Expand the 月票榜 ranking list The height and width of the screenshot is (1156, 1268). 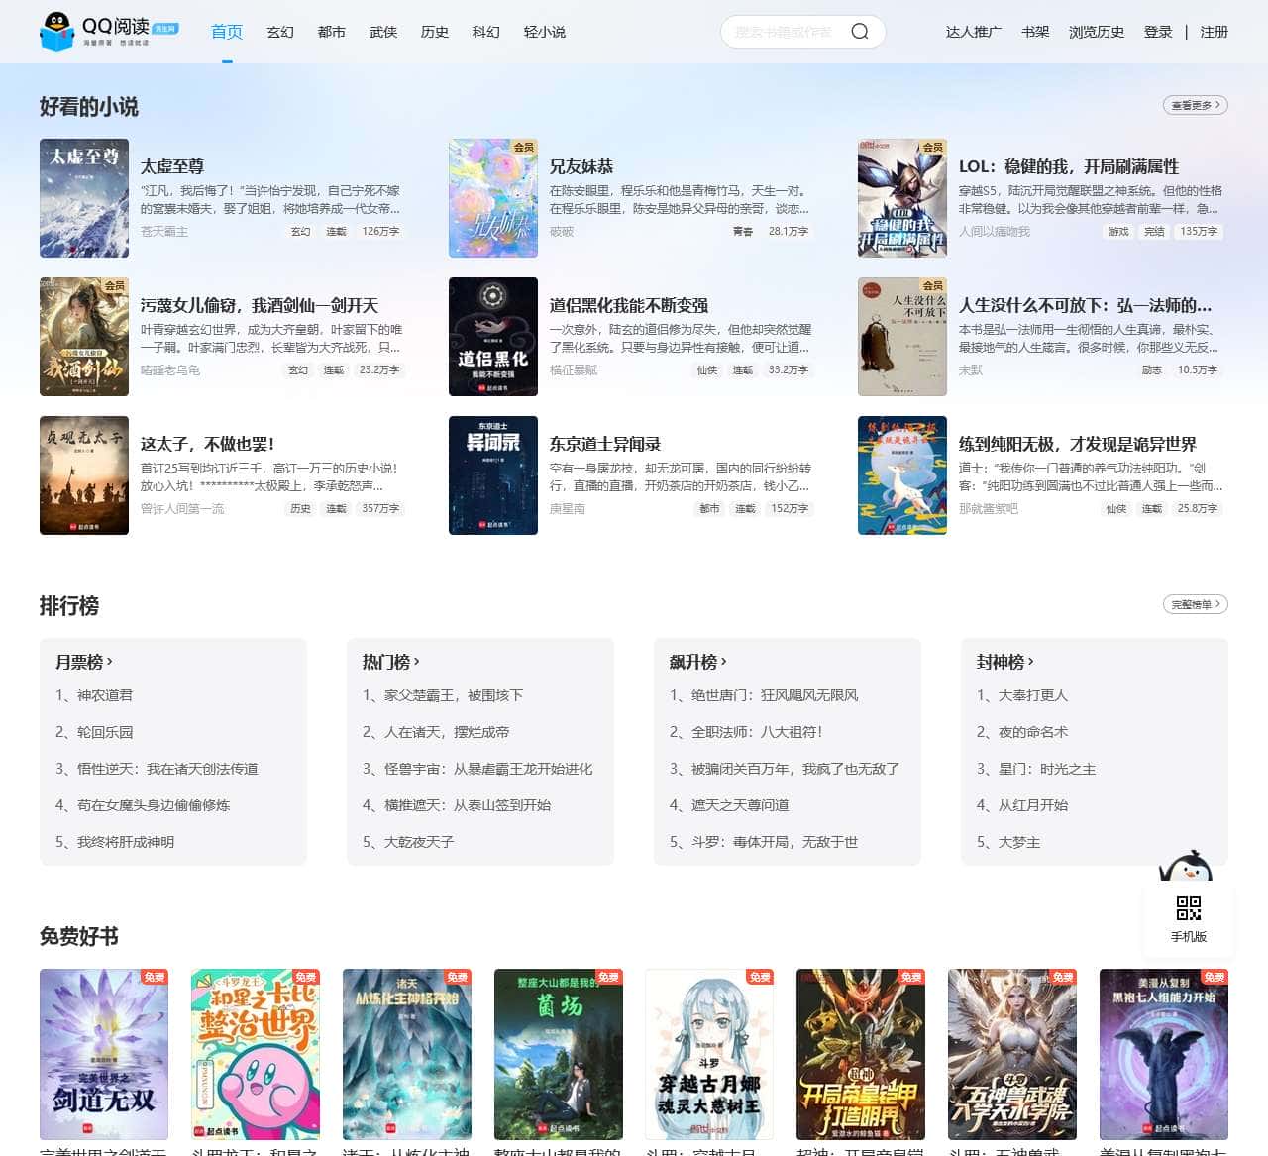(84, 662)
